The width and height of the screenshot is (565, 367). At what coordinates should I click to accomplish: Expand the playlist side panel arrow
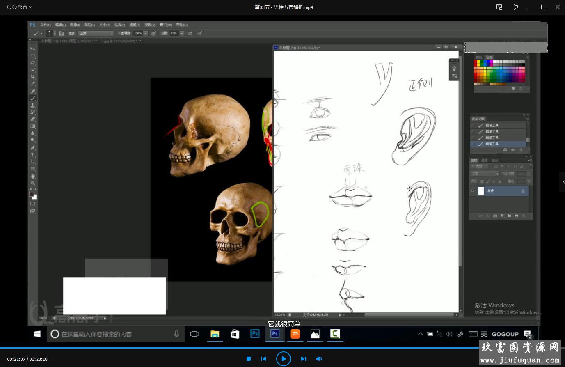563,181
